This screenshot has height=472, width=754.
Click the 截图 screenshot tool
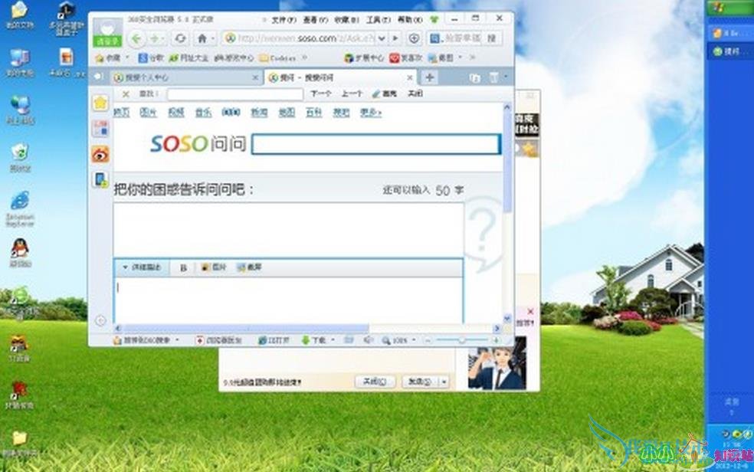pos(441,58)
